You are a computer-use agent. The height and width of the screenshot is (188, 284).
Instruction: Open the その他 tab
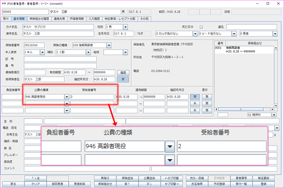pos(144,18)
